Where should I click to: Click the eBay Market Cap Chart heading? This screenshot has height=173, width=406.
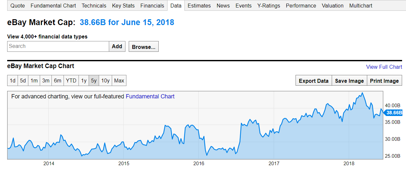tap(41, 66)
